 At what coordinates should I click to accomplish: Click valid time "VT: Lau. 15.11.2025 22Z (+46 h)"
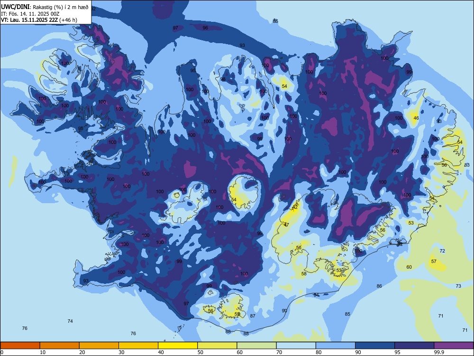click(x=39, y=20)
